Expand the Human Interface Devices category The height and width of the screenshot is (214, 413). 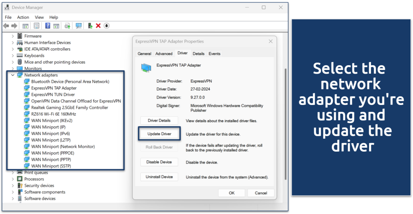pos(13,43)
